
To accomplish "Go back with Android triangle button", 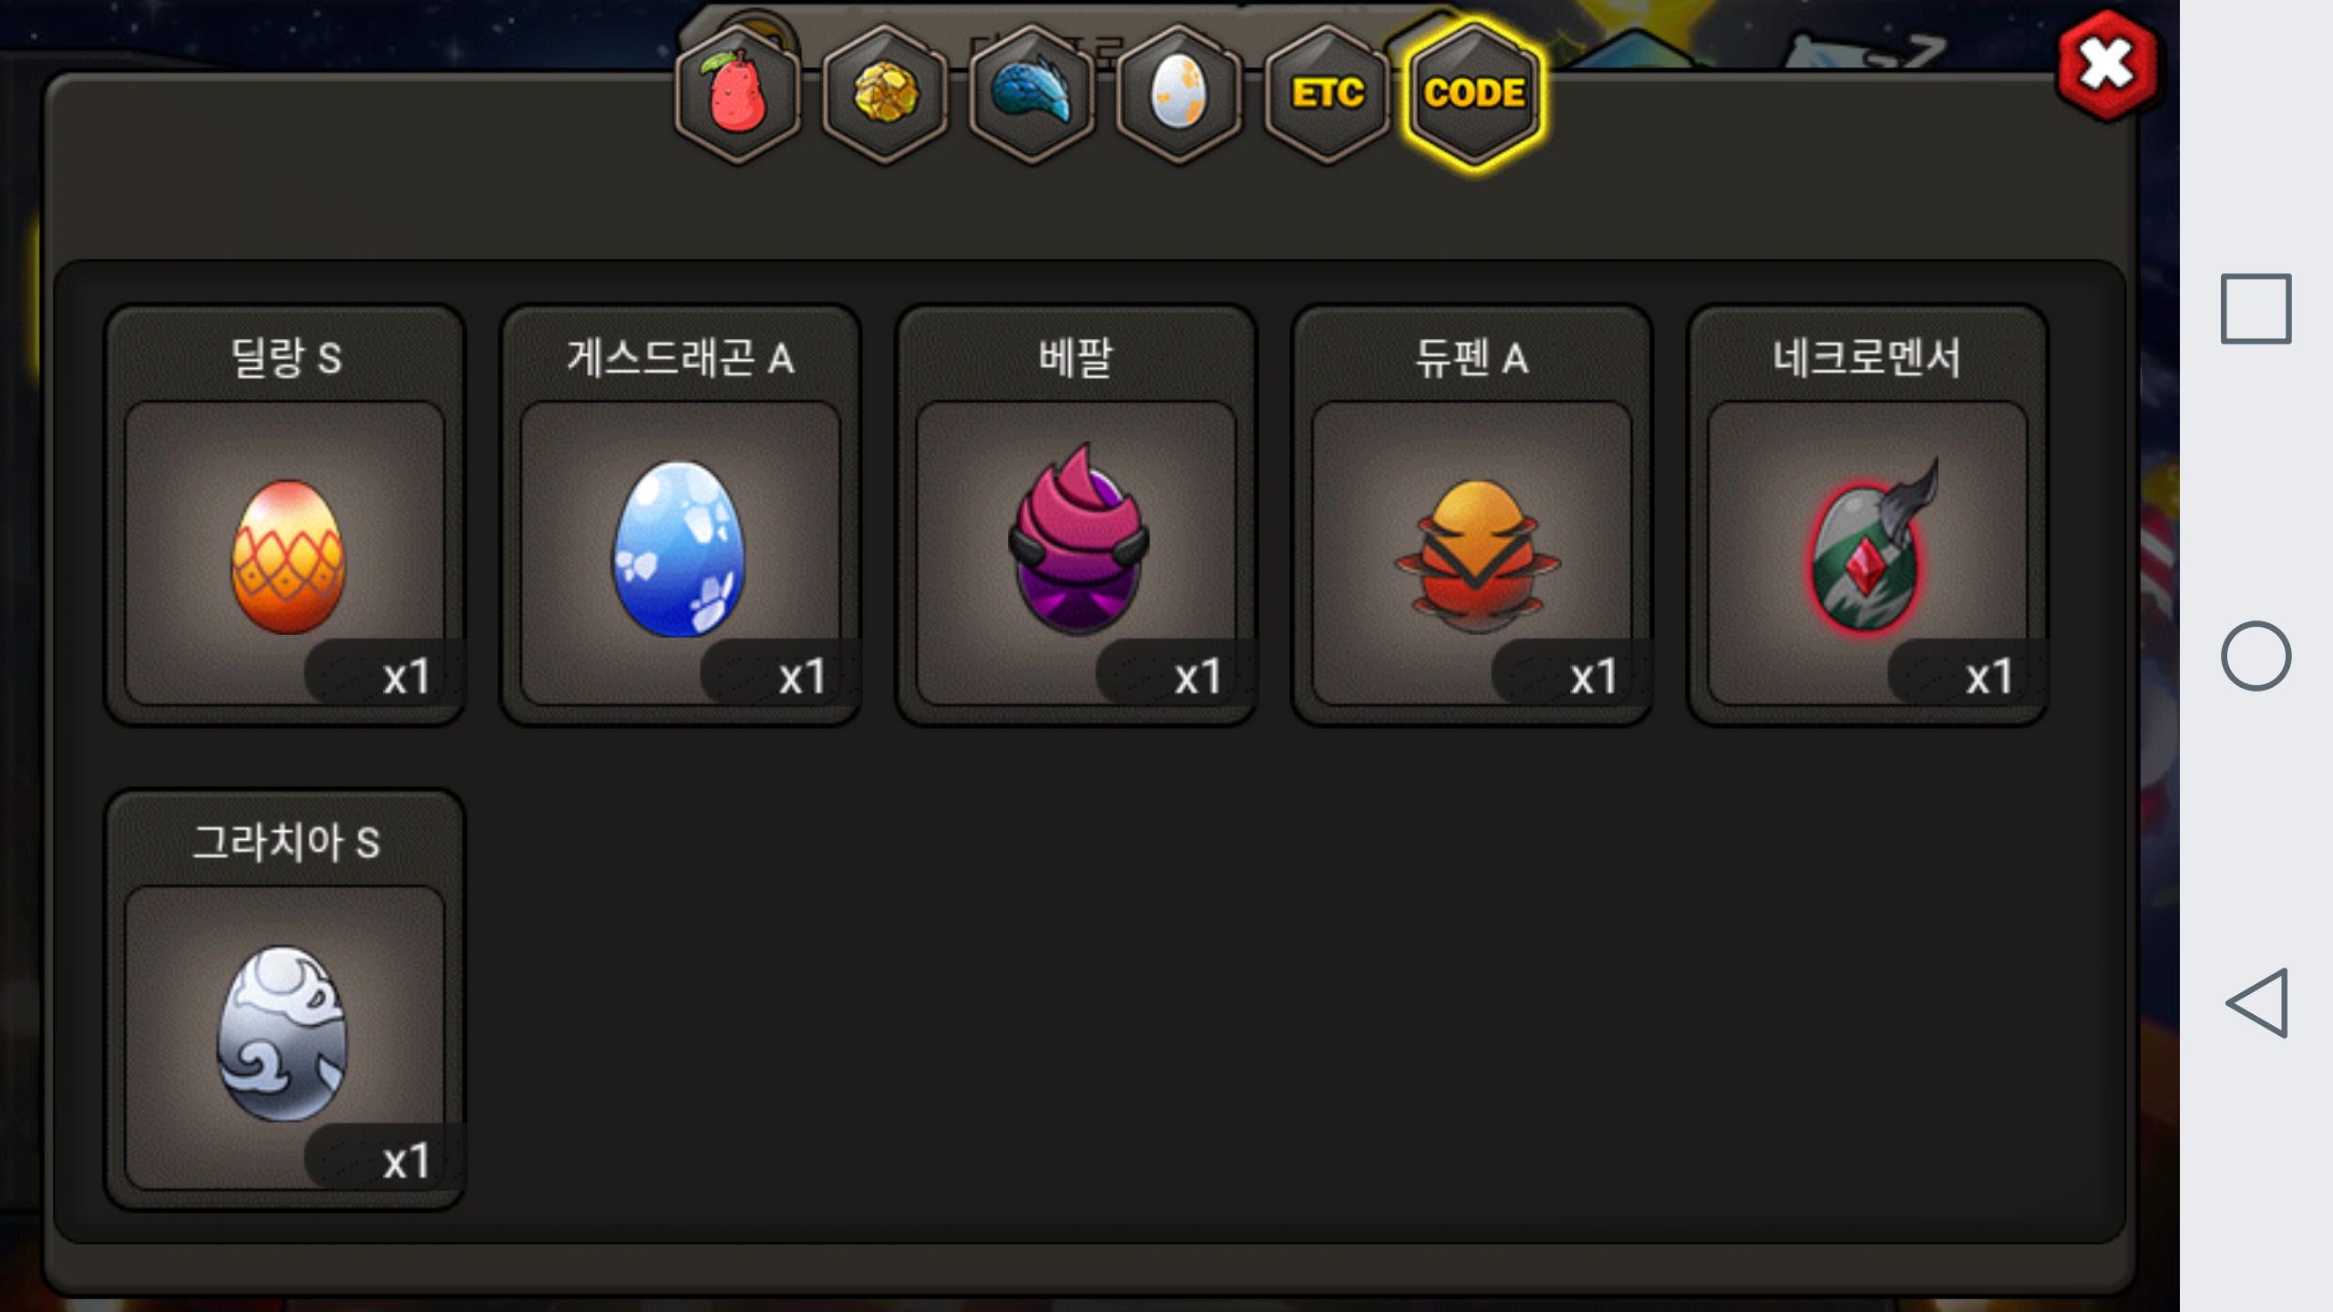I will click(x=2257, y=1003).
